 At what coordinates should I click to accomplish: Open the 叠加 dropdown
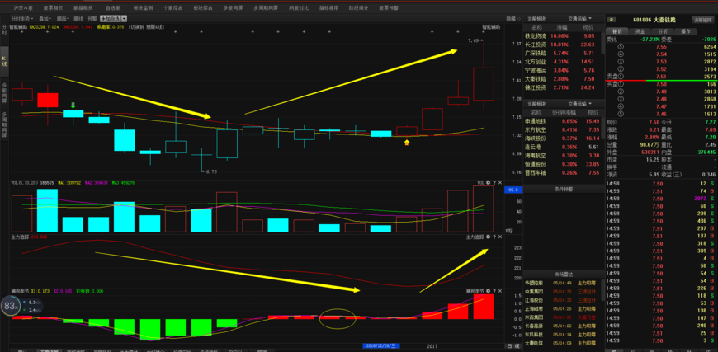(45, 19)
